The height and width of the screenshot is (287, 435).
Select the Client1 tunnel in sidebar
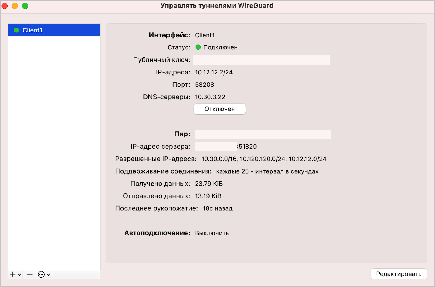coord(54,30)
